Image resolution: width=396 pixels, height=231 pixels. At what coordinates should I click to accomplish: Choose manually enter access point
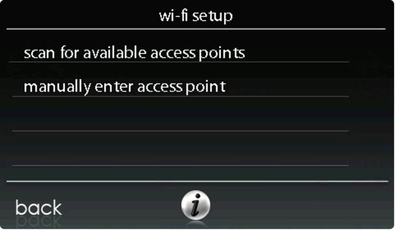click(x=181, y=87)
